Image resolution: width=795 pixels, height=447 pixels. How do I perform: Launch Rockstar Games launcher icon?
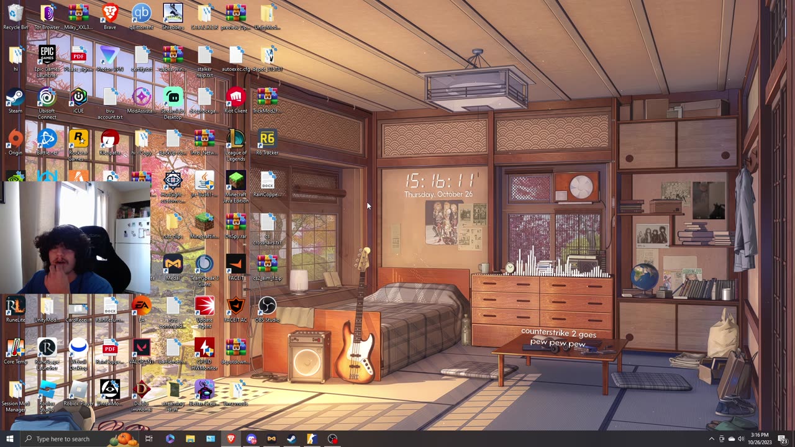78,145
